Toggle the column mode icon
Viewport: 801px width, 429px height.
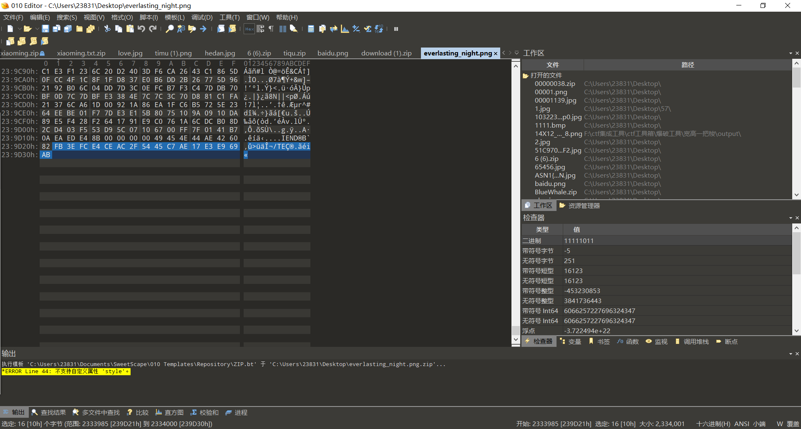coord(282,29)
